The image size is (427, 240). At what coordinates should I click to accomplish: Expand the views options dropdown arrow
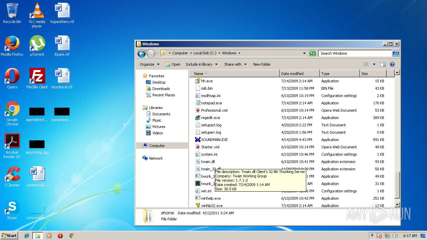click(374, 64)
